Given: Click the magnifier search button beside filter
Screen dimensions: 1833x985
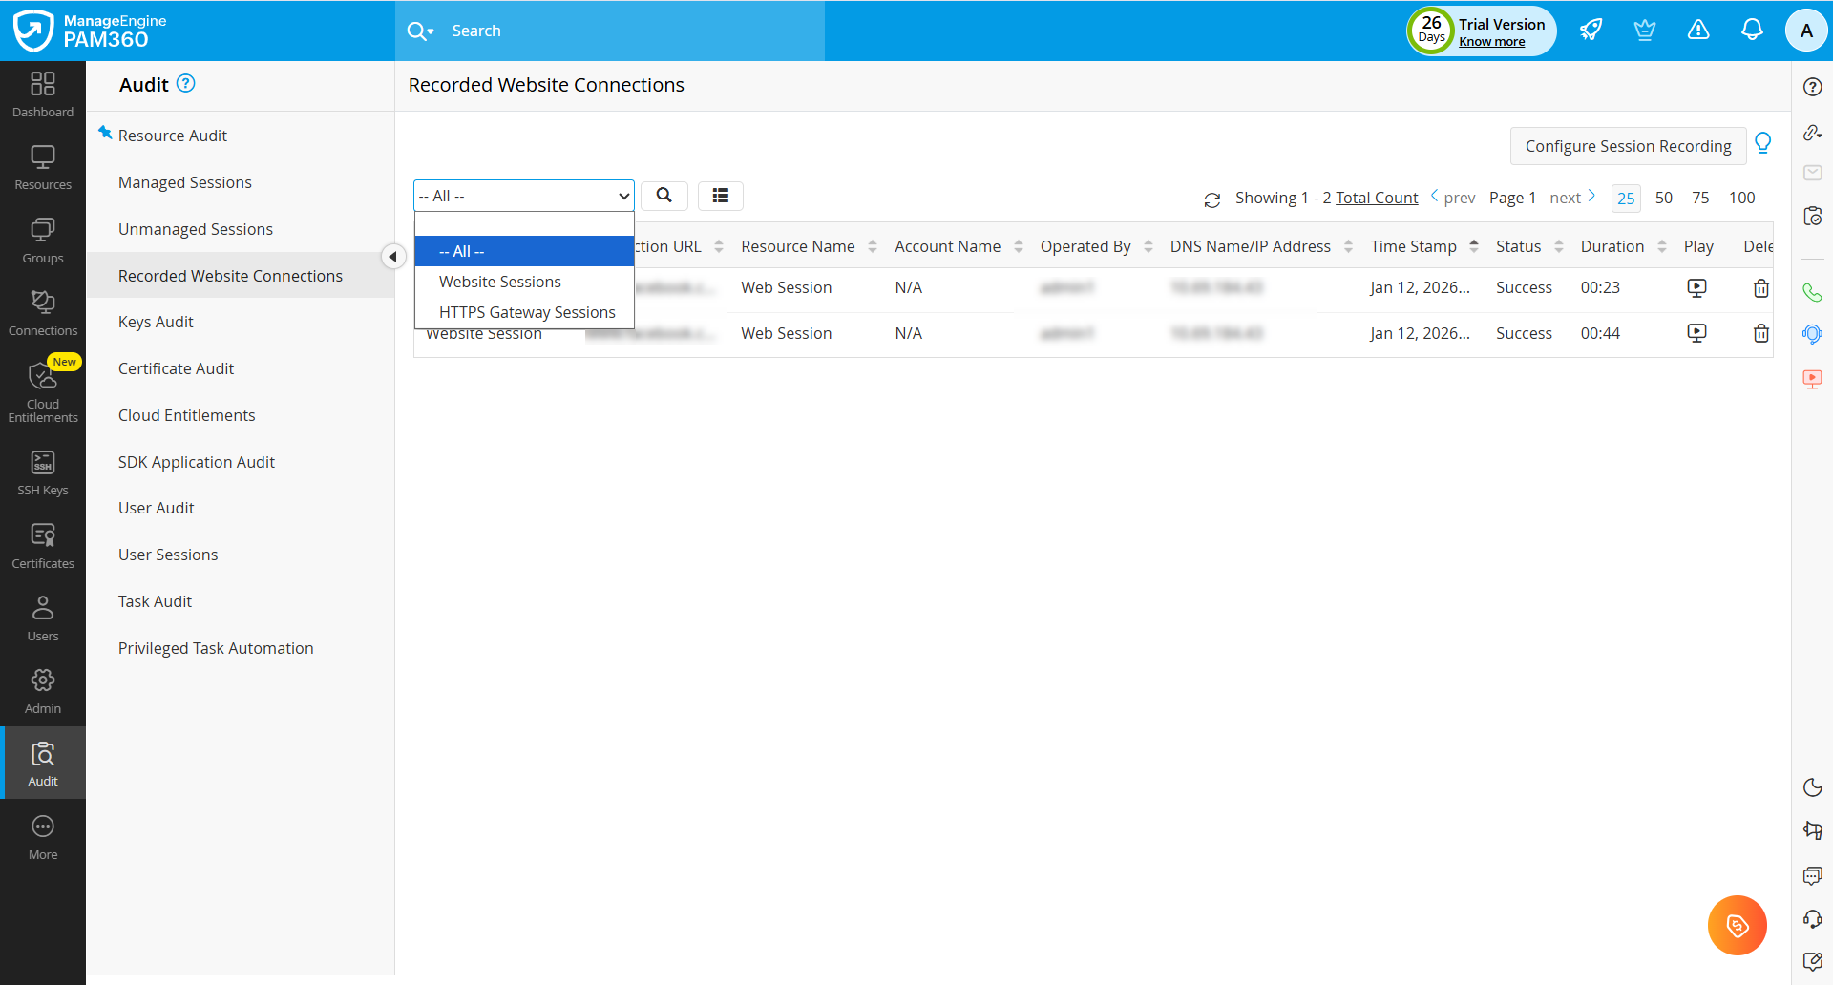Looking at the screenshot, I should pyautogui.click(x=664, y=196).
